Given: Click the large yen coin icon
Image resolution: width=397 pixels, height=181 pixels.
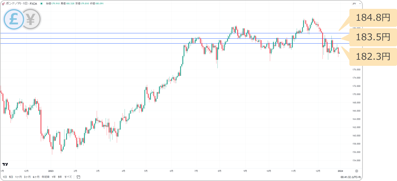Looking at the screenshot, I should 31,20.
